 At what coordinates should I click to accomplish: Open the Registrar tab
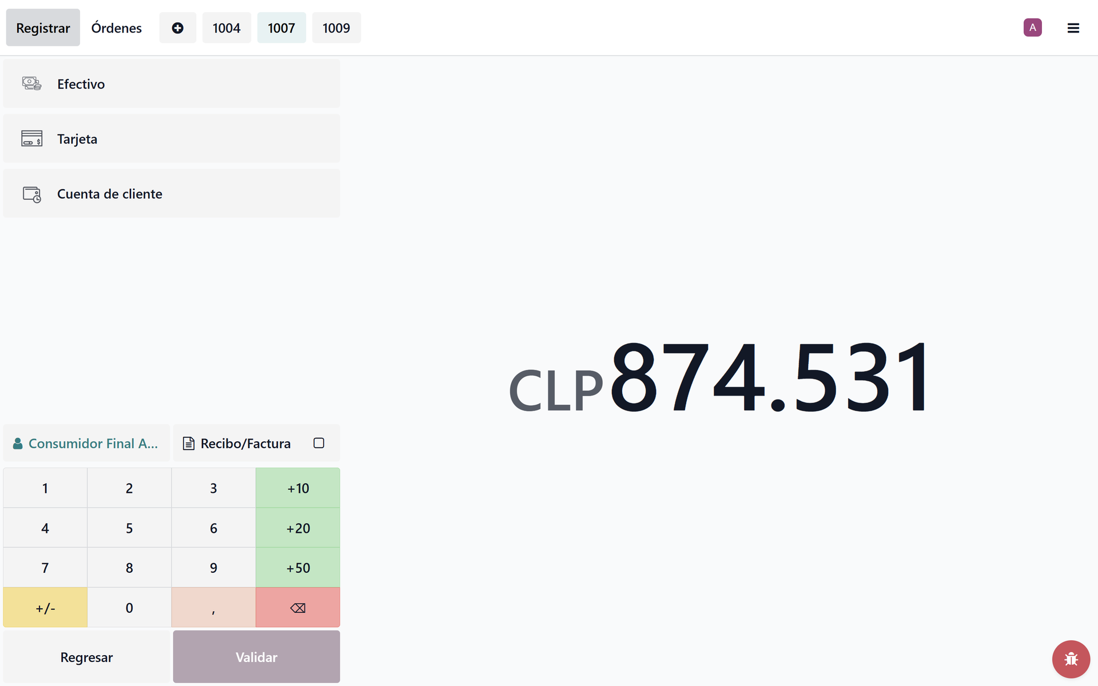pyautogui.click(x=43, y=28)
